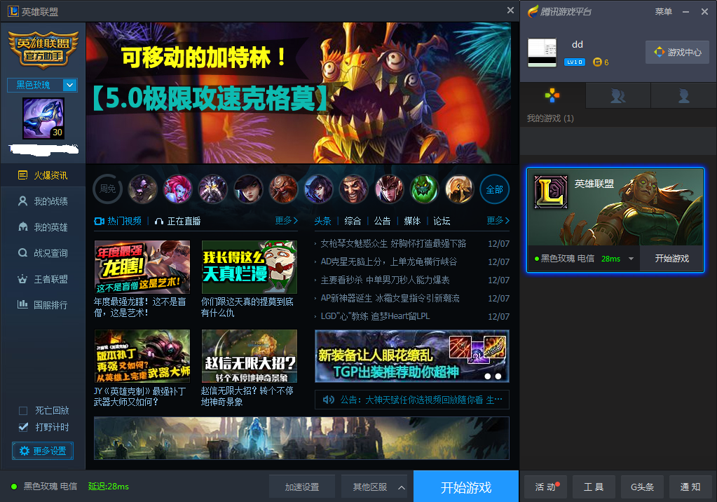Switch to 正在直播 tab
The width and height of the screenshot is (717, 502).
point(178,221)
